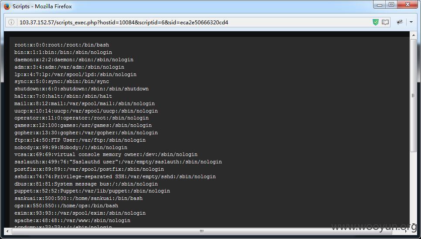Toggle Reader View book icon
This screenshot has width=421, height=239.
point(385,22)
